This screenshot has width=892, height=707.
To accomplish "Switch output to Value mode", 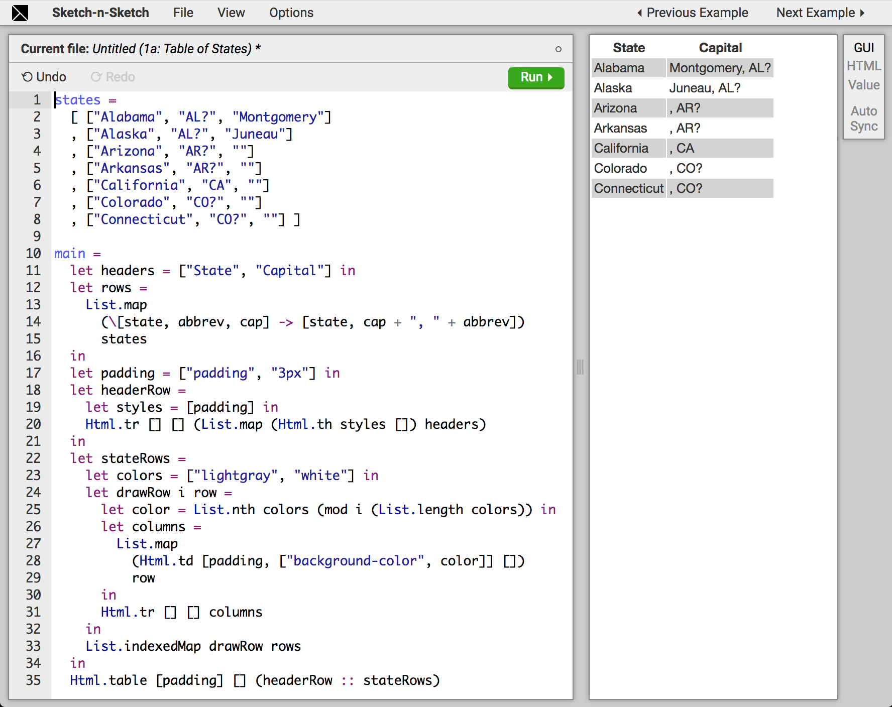I will 864,85.
